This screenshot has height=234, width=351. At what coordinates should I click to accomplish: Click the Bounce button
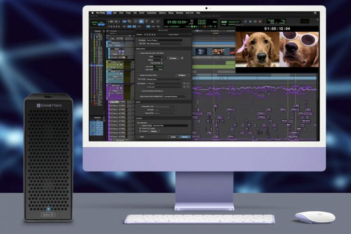[185, 137]
